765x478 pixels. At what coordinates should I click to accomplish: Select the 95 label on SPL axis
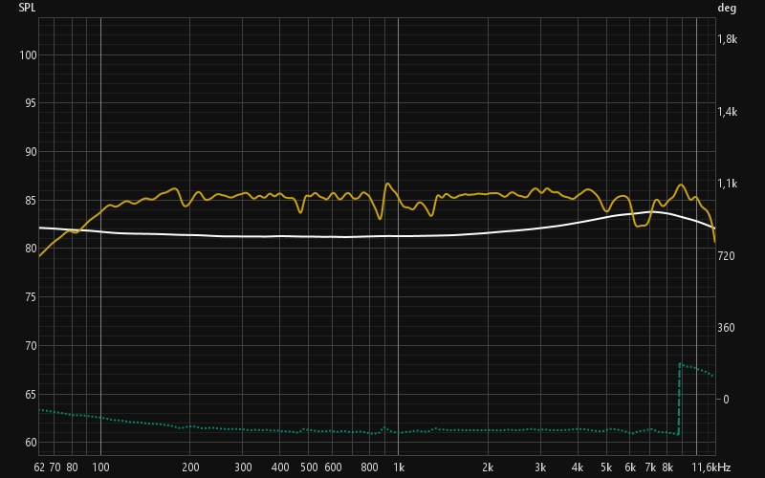pyautogui.click(x=31, y=103)
